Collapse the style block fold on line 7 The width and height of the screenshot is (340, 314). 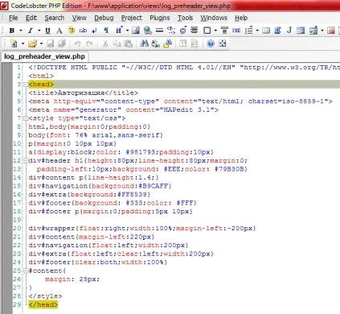[x=26, y=118]
